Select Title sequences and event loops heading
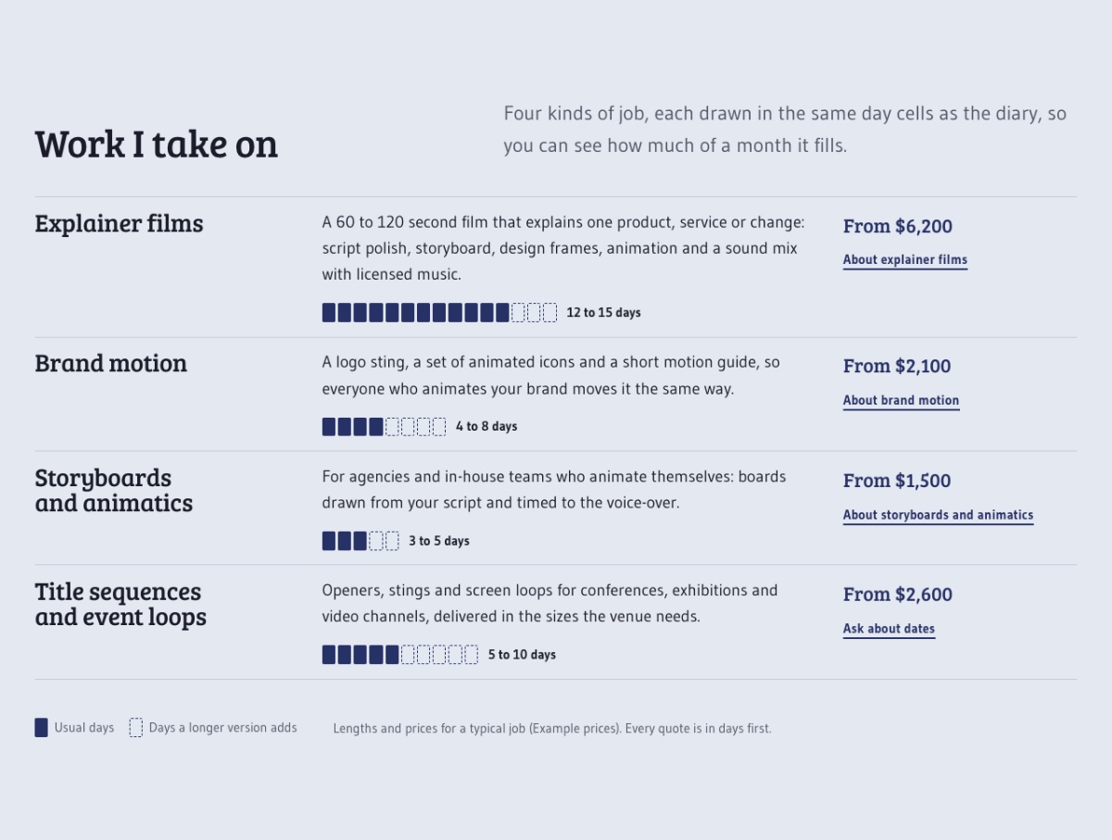 (120, 604)
